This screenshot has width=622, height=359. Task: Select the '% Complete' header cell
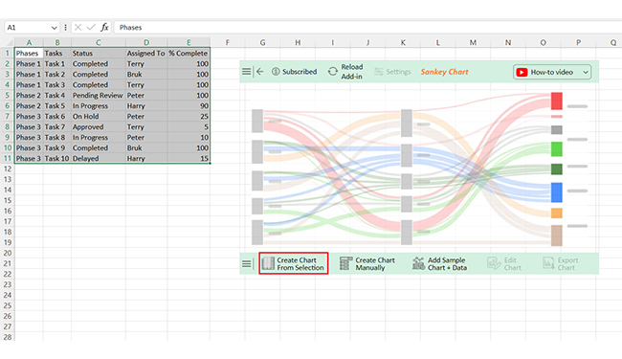coord(189,54)
